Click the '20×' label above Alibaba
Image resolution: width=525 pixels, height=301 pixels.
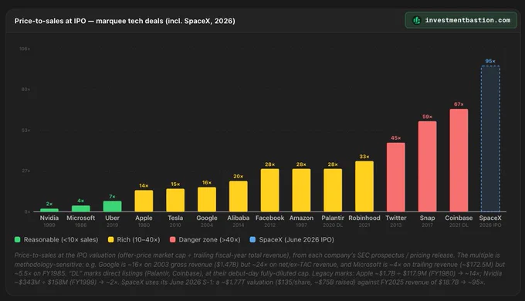click(x=238, y=177)
